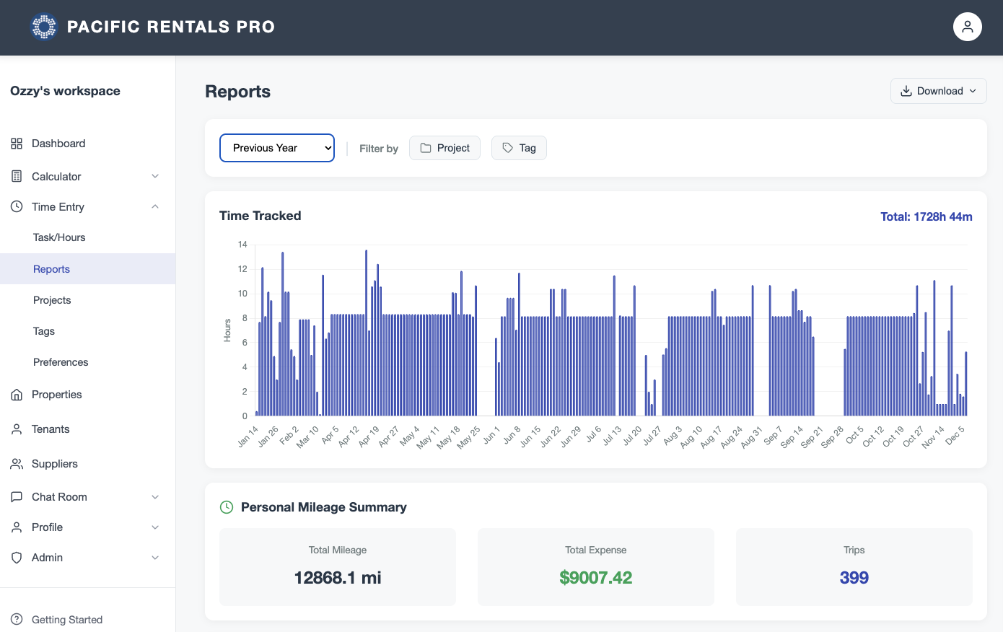The image size is (1003, 632).
Task: Filter the report by Tag
Action: tap(519, 148)
